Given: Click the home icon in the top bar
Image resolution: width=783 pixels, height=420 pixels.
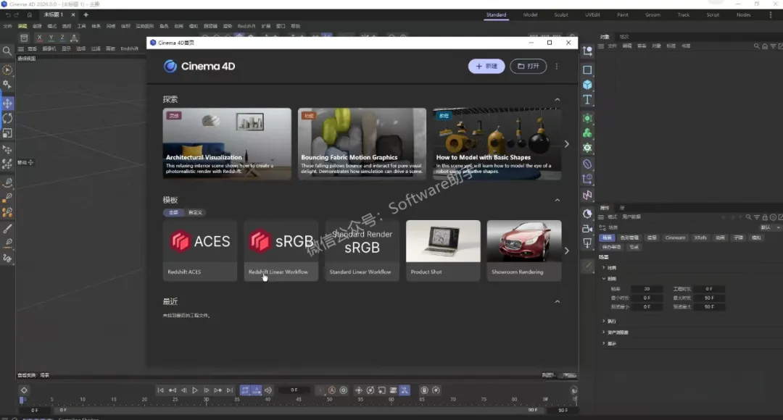Looking at the screenshot, I should click(30, 15).
